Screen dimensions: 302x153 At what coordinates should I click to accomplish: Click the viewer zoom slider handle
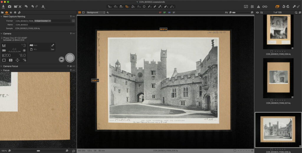click(234, 12)
